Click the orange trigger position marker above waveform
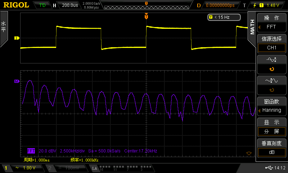The width and height of the screenshot is (288, 173). coord(146,17)
